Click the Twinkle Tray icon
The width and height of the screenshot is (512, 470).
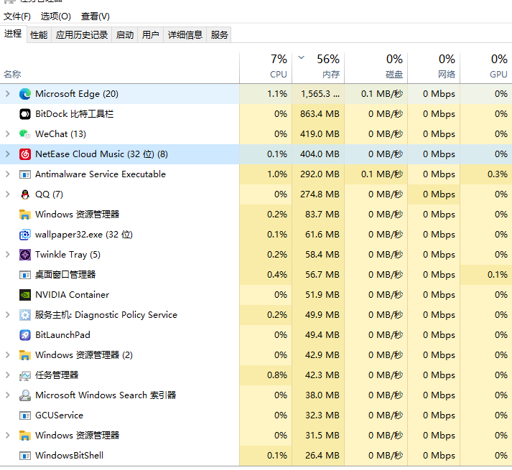tap(25, 255)
